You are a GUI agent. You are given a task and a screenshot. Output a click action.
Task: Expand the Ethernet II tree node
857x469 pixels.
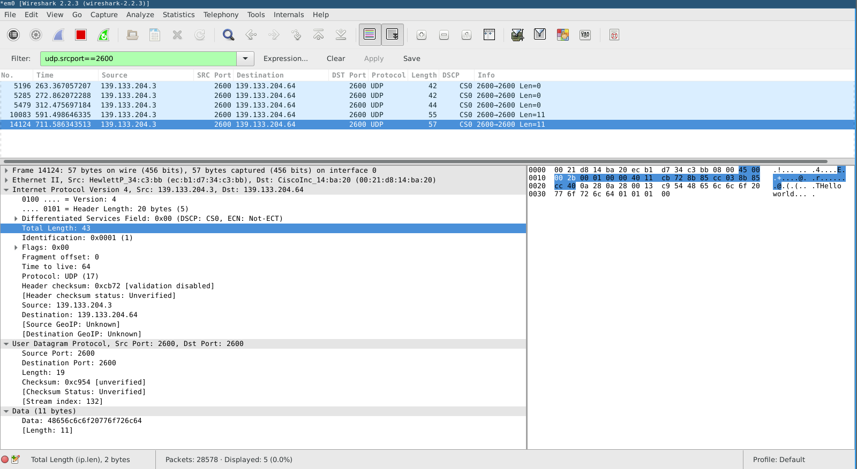(x=6, y=180)
